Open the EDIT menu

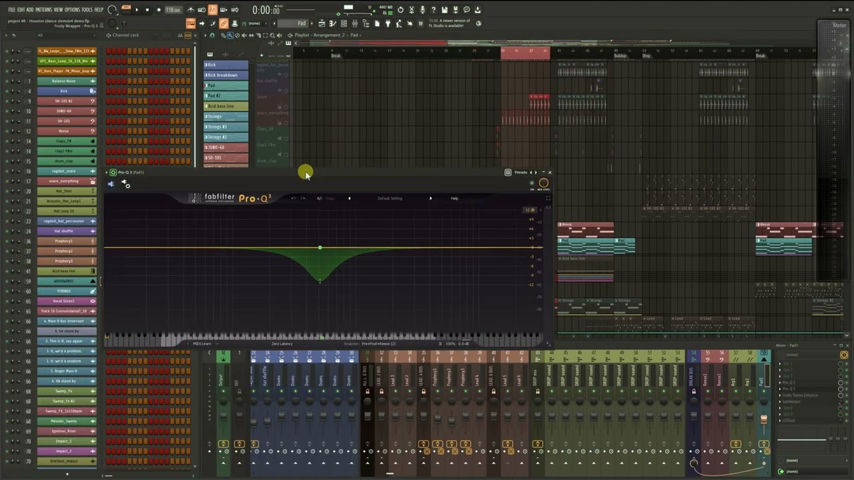[x=21, y=10]
